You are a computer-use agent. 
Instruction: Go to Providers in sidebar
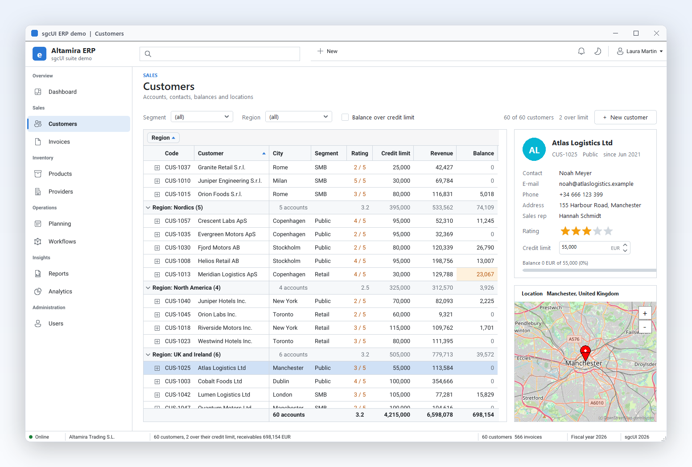click(79, 192)
